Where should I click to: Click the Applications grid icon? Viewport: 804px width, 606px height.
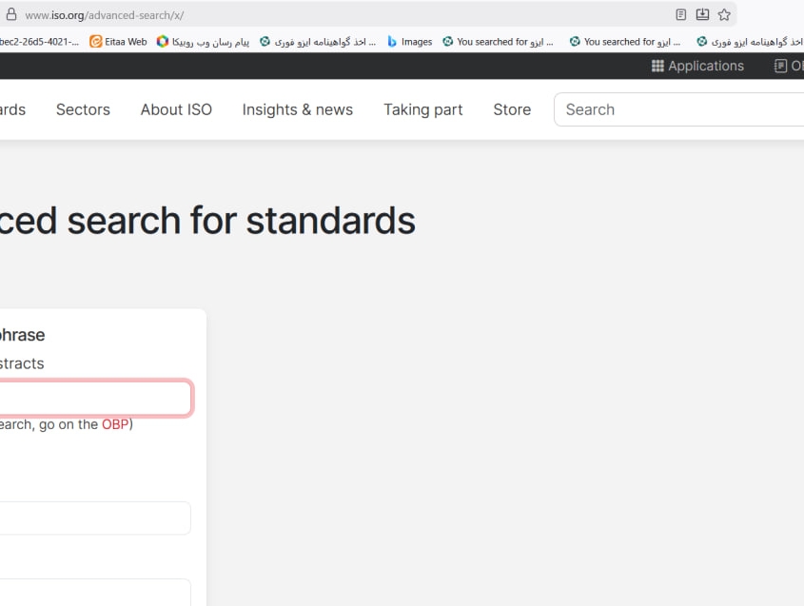pyautogui.click(x=657, y=66)
